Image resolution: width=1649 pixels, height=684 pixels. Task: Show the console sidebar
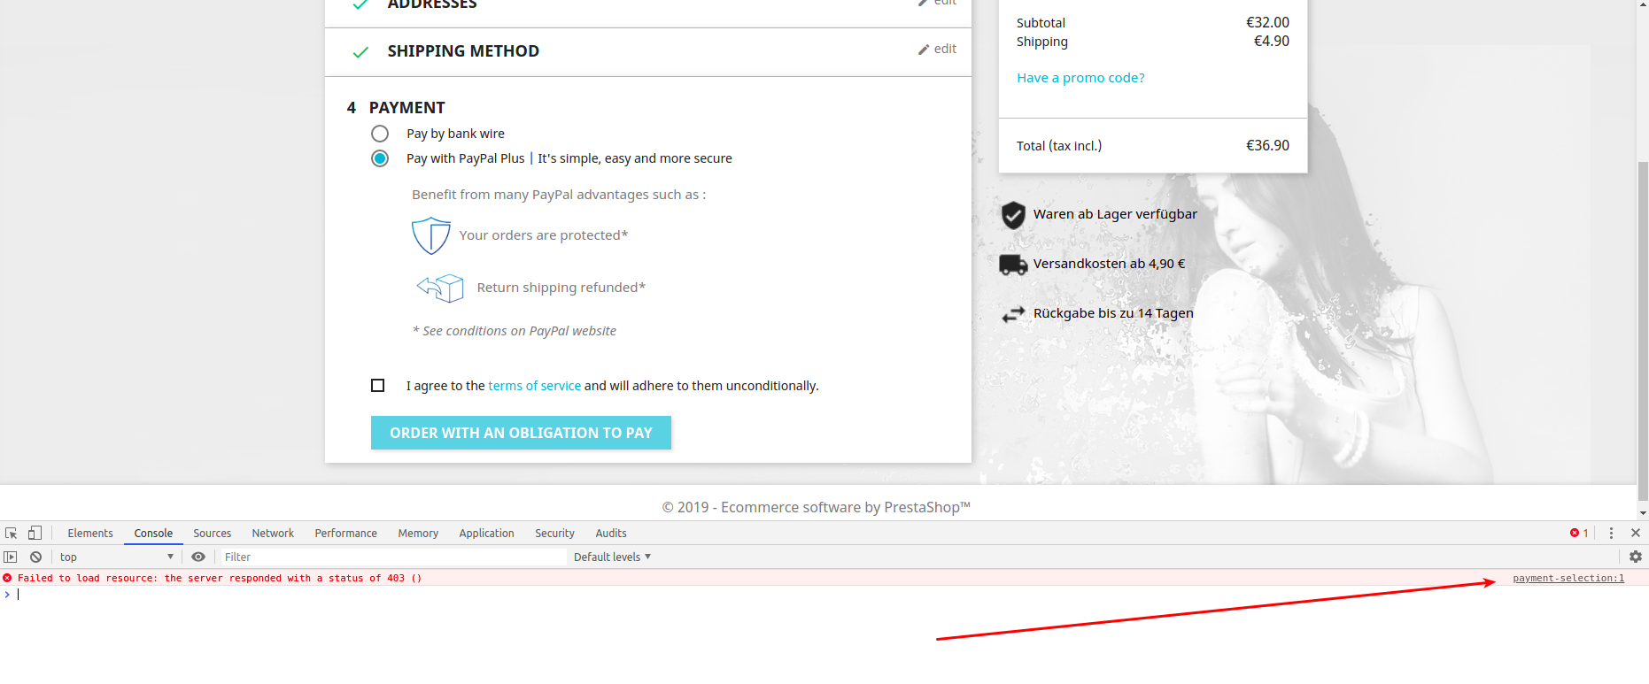(11, 557)
